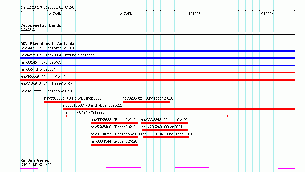This screenshot has width=305, height=172.
Task: Click the 101705k ruler tick label
Action: pyautogui.click(x=125, y=14)
